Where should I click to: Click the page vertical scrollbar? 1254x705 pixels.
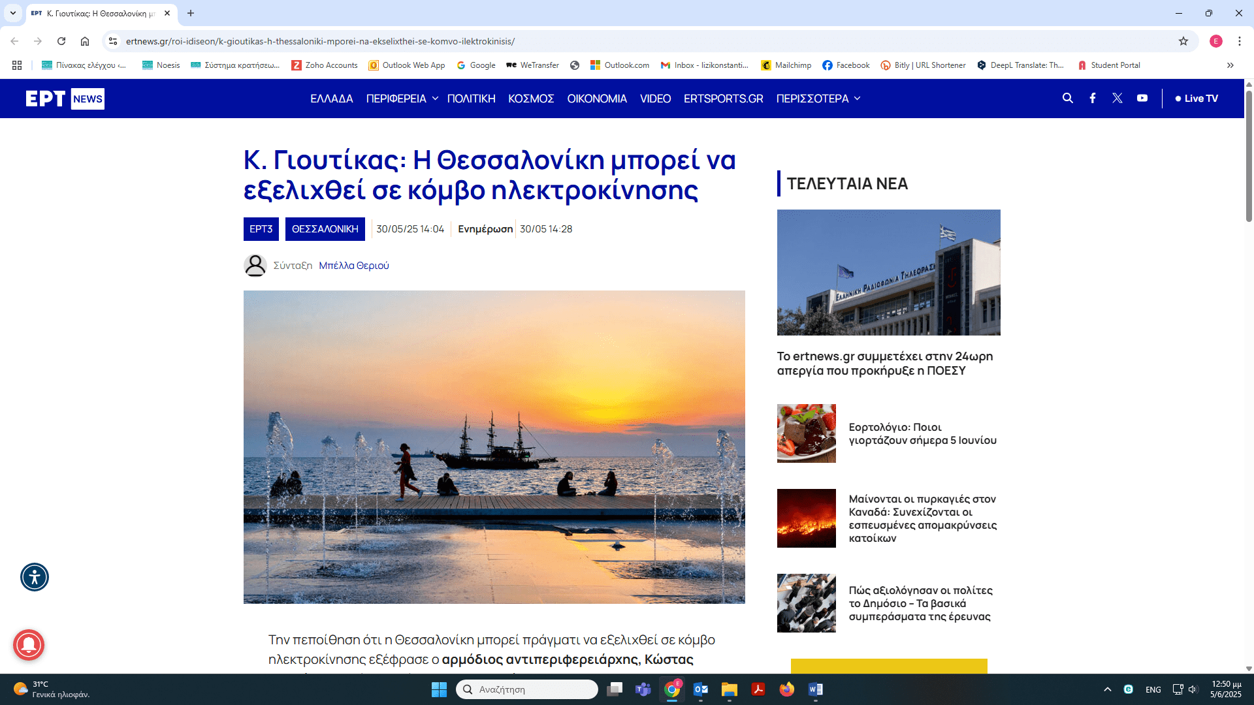1249,157
